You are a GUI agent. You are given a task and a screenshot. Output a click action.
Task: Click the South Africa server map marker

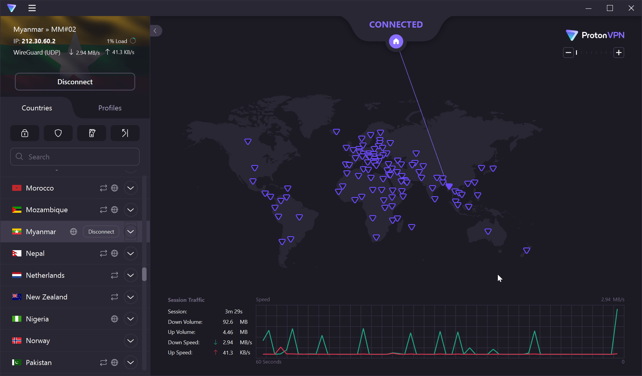(376, 237)
